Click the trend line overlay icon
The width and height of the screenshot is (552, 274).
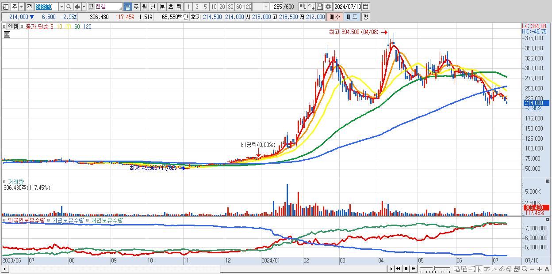(487, 269)
